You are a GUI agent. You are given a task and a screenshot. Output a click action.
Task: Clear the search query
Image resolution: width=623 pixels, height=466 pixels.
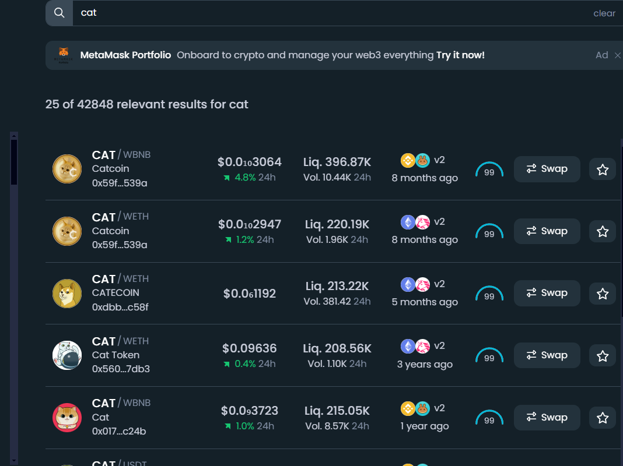[x=604, y=13]
